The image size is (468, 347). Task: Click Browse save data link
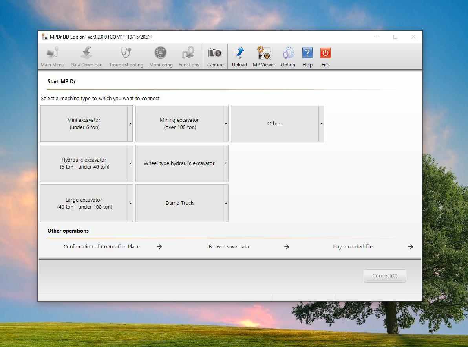pos(229,247)
